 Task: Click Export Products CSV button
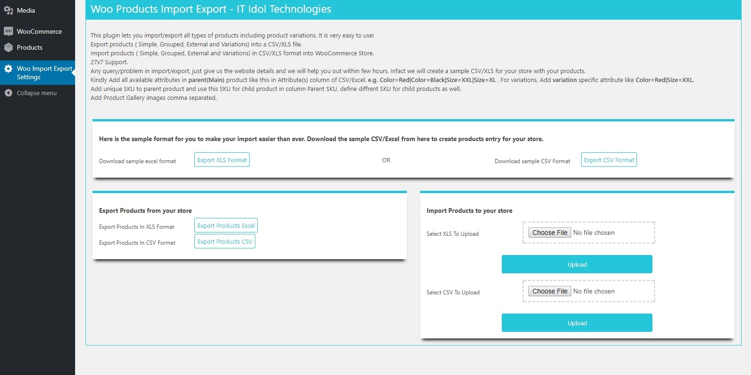tap(225, 241)
